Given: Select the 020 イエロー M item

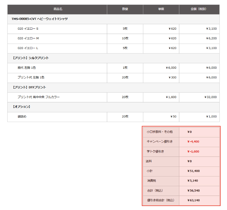Looking at the screenshot, I should pos(28,38).
